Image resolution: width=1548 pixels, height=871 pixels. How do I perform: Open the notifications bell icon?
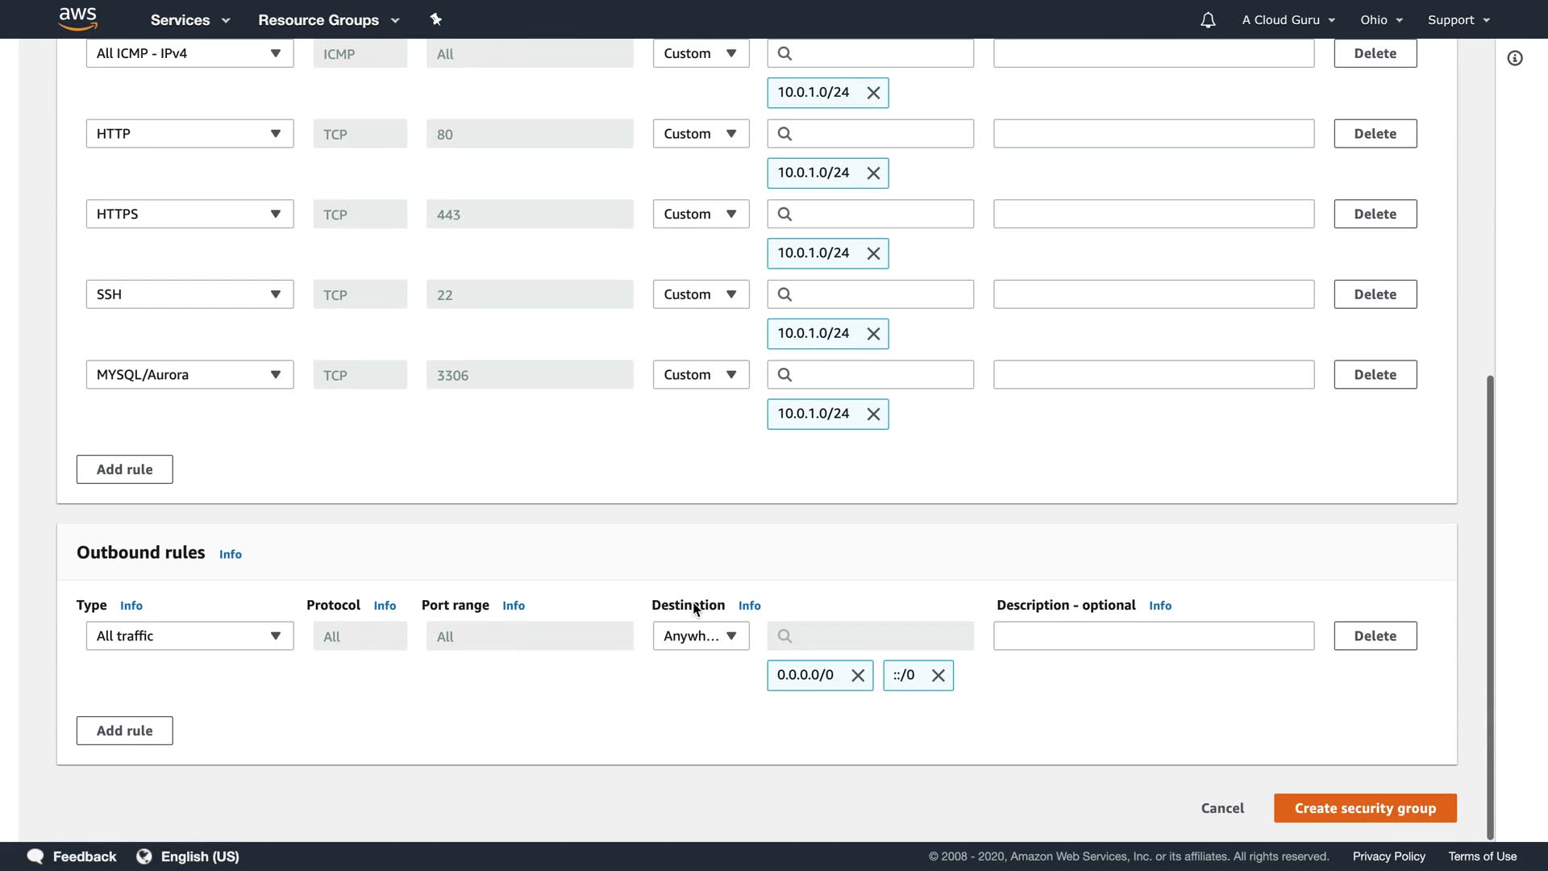1207,20
